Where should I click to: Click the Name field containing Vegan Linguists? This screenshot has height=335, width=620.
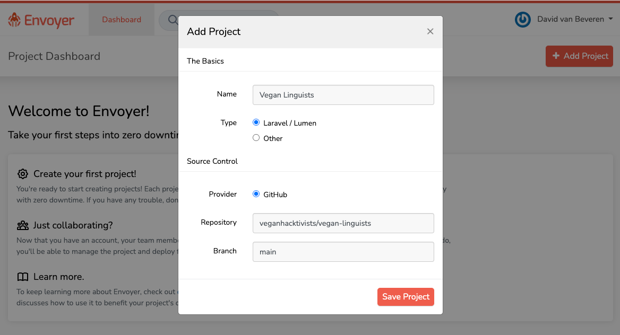[343, 95]
